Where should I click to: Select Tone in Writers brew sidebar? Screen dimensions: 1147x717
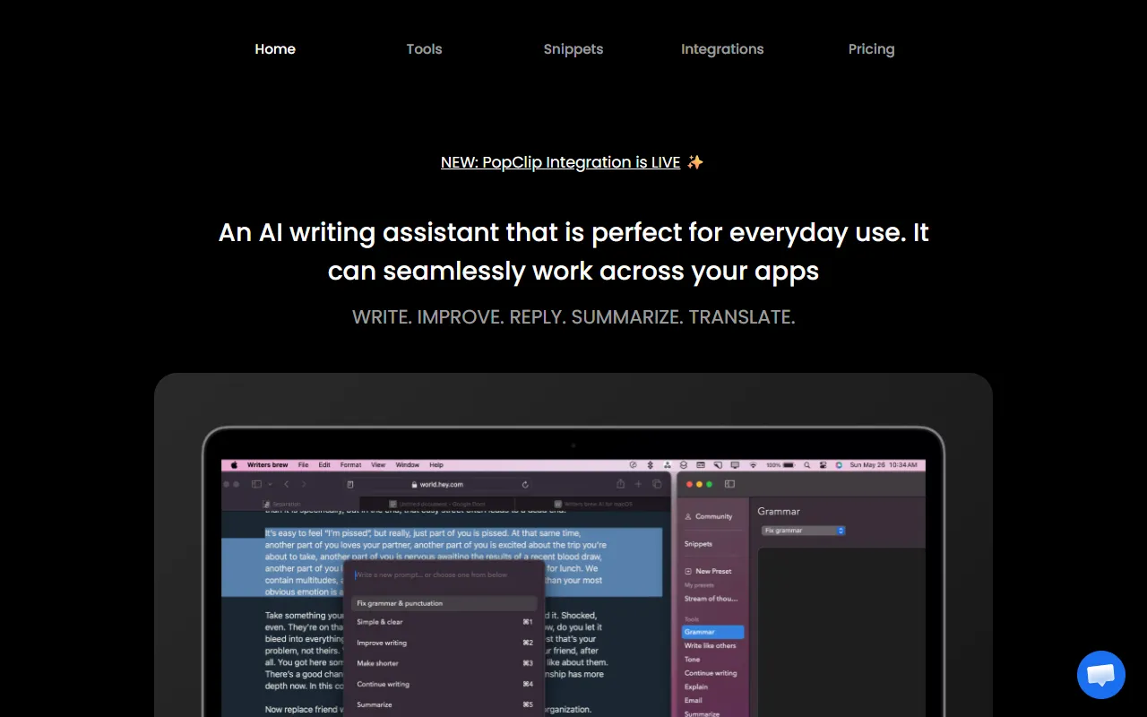coord(692,659)
